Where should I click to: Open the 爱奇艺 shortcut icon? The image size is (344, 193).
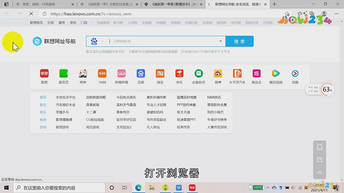tap(64, 73)
